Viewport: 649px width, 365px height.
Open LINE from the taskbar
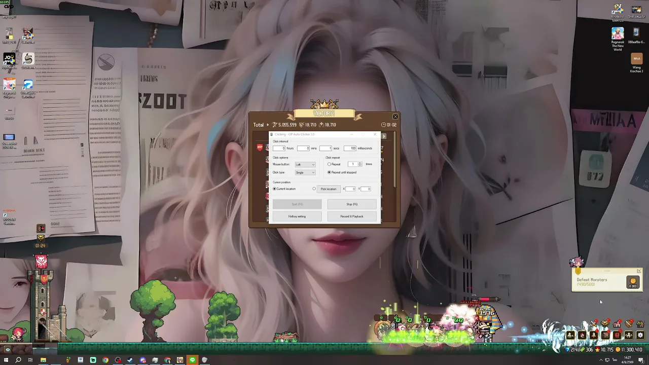pos(193,360)
